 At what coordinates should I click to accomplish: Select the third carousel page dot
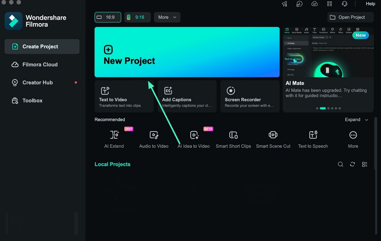click(x=329, y=108)
